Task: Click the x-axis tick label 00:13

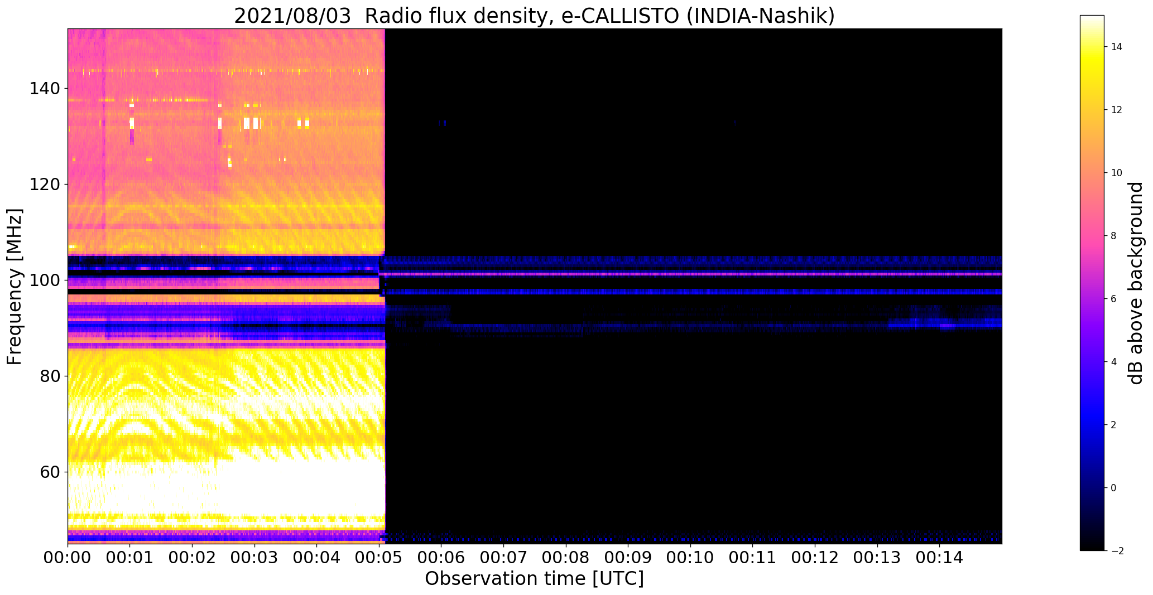Action: point(877,558)
